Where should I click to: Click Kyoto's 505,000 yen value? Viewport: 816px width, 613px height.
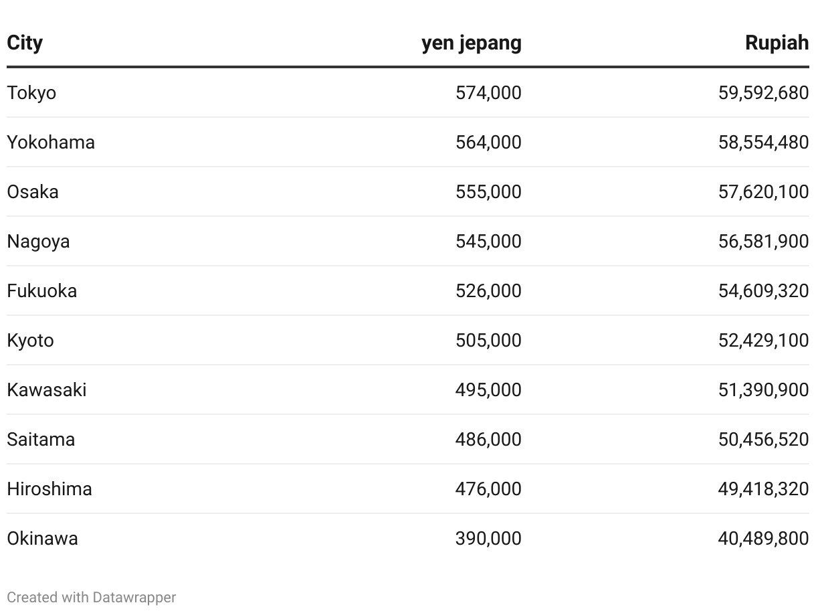coord(488,340)
